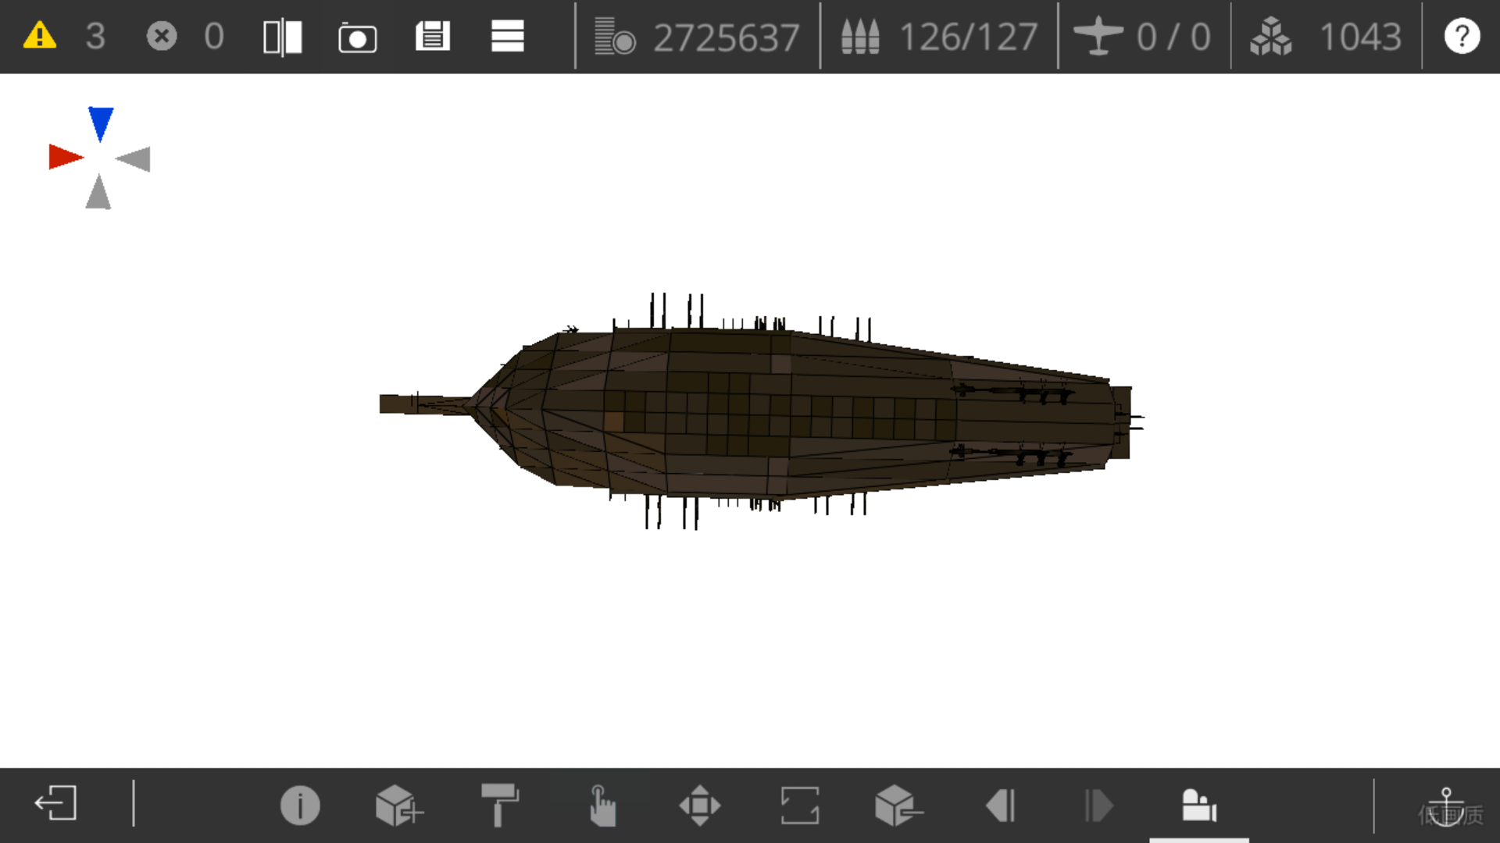The width and height of the screenshot is (1500, 843).
Task: Select the rotate/resize frame tool
Action: pos(800,806)
